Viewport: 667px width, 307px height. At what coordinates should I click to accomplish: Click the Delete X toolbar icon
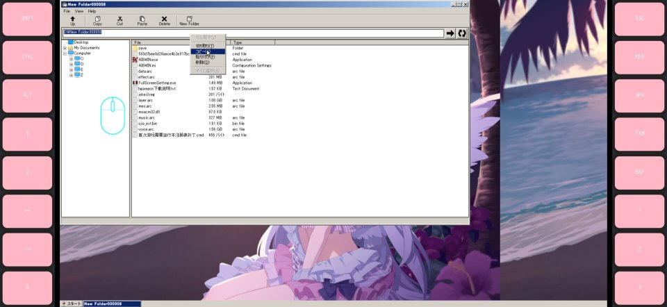point(164,19)
